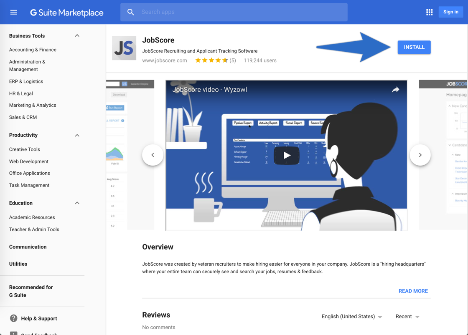Open the Utilities category

[x=18, y=264]
